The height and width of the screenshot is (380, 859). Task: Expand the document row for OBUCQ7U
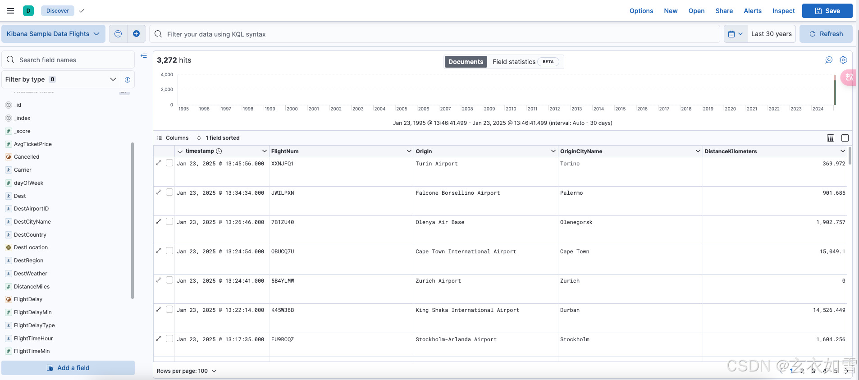(159, 251)
